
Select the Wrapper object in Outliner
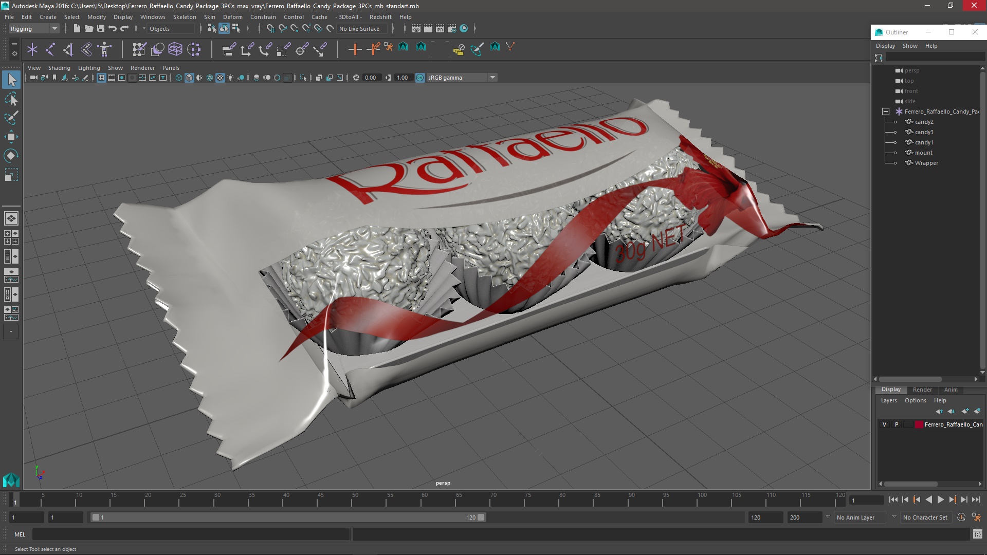click(926, 163)
